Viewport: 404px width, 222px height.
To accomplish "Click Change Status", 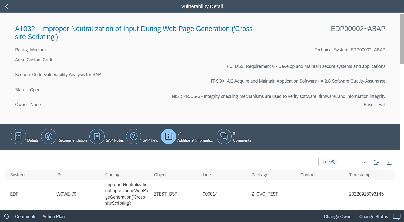I will pos(373,217).
